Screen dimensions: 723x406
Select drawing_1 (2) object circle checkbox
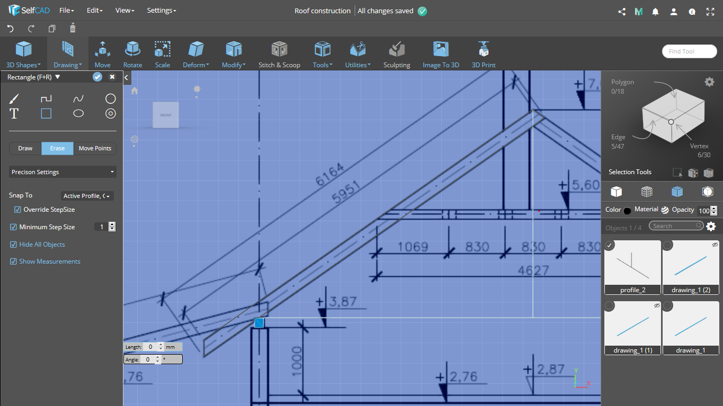pos(668,245)
